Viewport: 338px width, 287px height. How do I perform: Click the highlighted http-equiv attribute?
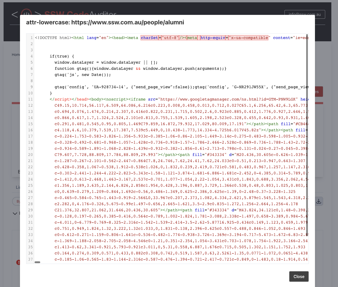(x=213, y=38)
